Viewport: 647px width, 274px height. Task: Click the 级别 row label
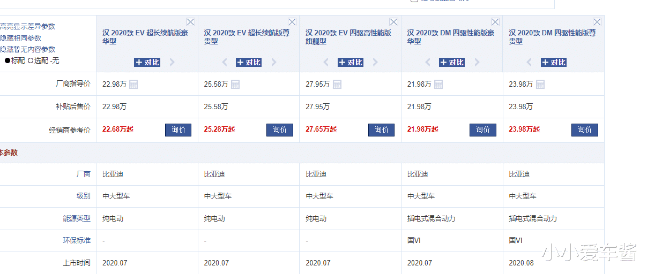coord(84,196)
